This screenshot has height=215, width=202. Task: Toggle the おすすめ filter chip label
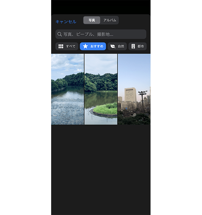pyautogui.click(x=97, y=46)
